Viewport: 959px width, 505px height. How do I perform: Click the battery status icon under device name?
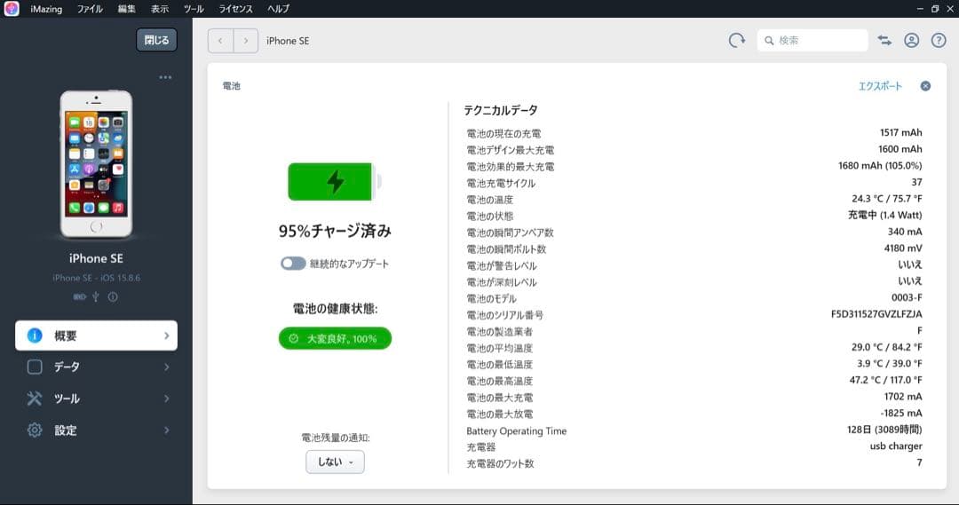click(x=80, y=296)
